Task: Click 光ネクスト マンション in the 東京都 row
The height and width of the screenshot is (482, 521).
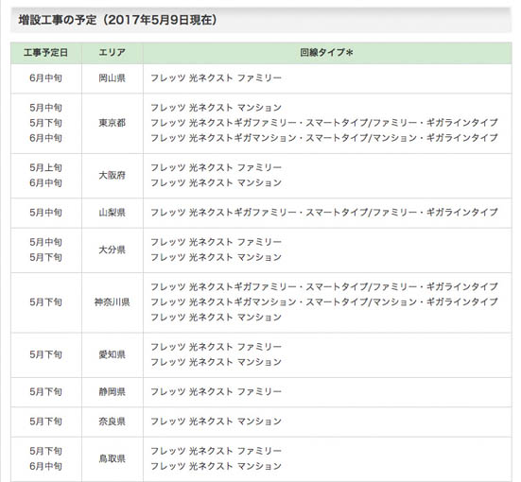Action: coord(216,108)
